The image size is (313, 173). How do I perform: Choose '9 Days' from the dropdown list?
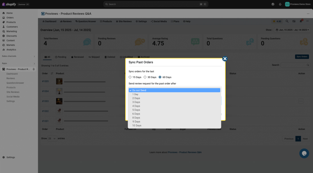click(x=174, y=121)
